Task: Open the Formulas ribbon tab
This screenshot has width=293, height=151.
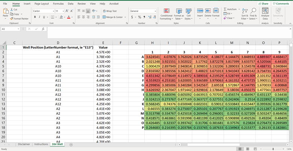Action: pyautogui.click(x=58, y=3)
